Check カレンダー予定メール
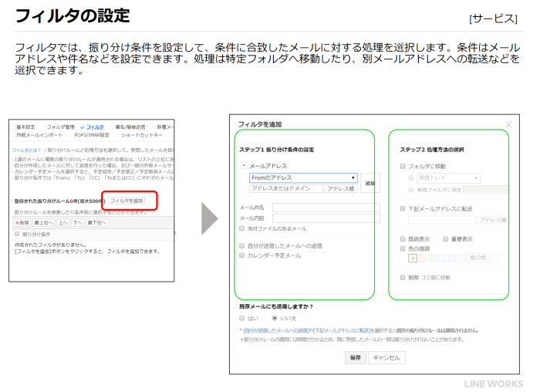This screenshot has height=392, width=540. (x=241, y=255)
